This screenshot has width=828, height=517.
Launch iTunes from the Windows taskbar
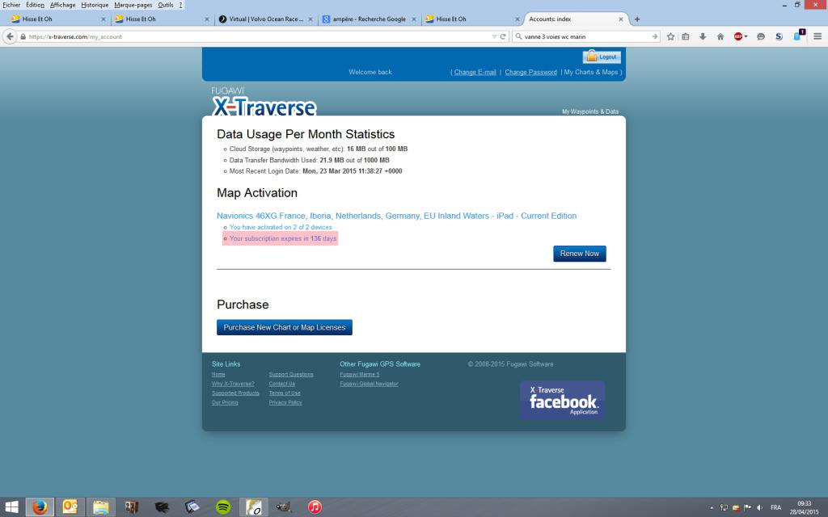[315, 507]
